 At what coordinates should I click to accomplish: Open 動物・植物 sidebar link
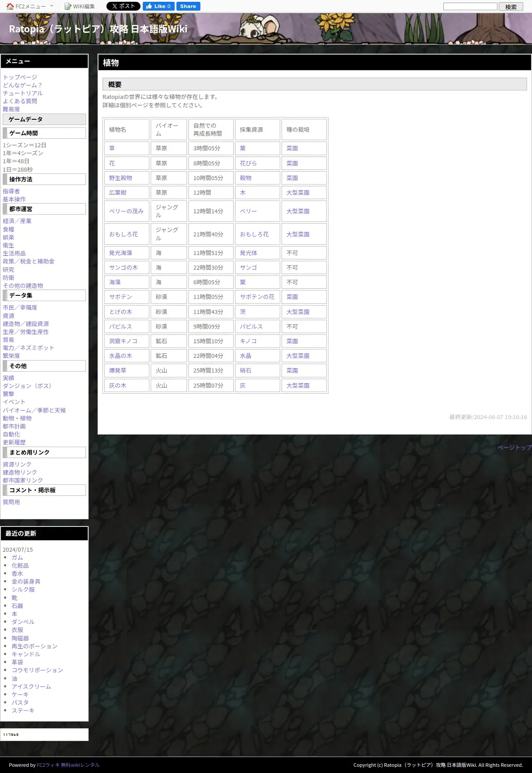pyautogui.click(x=17, y=418)
